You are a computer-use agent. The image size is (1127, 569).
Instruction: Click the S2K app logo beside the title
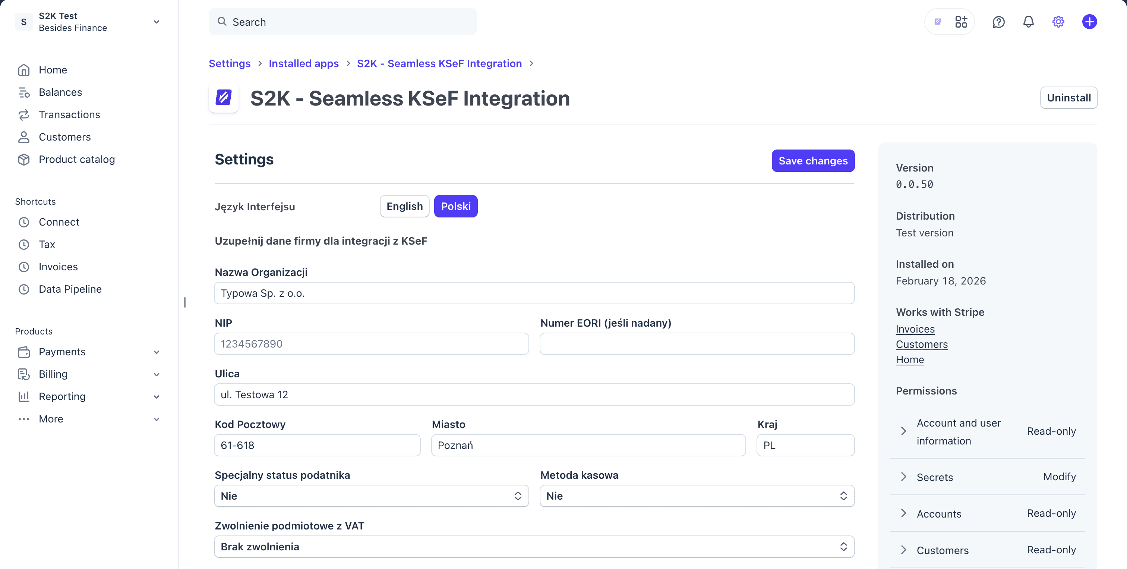tap(224, 98)
